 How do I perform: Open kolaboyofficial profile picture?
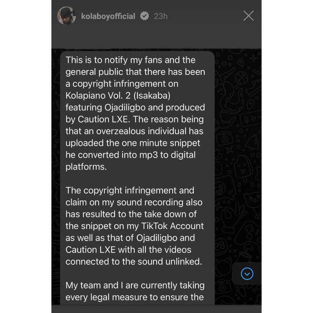67,16
